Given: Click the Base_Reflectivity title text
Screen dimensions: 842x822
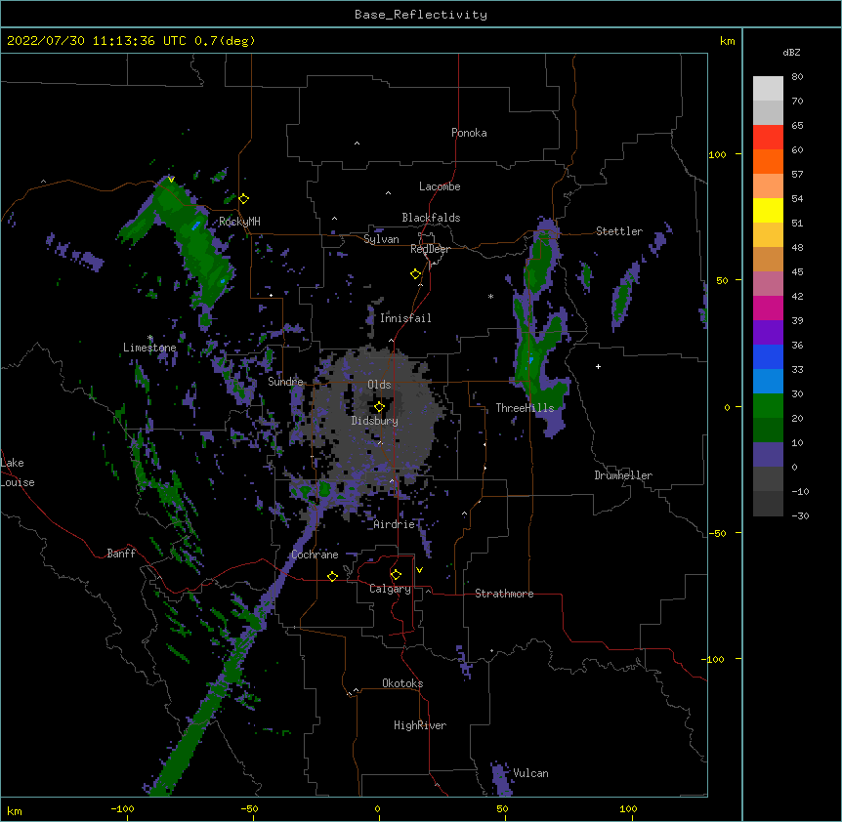Looking at the screenshot, I should pyautogui.click(x=421, y=15).
